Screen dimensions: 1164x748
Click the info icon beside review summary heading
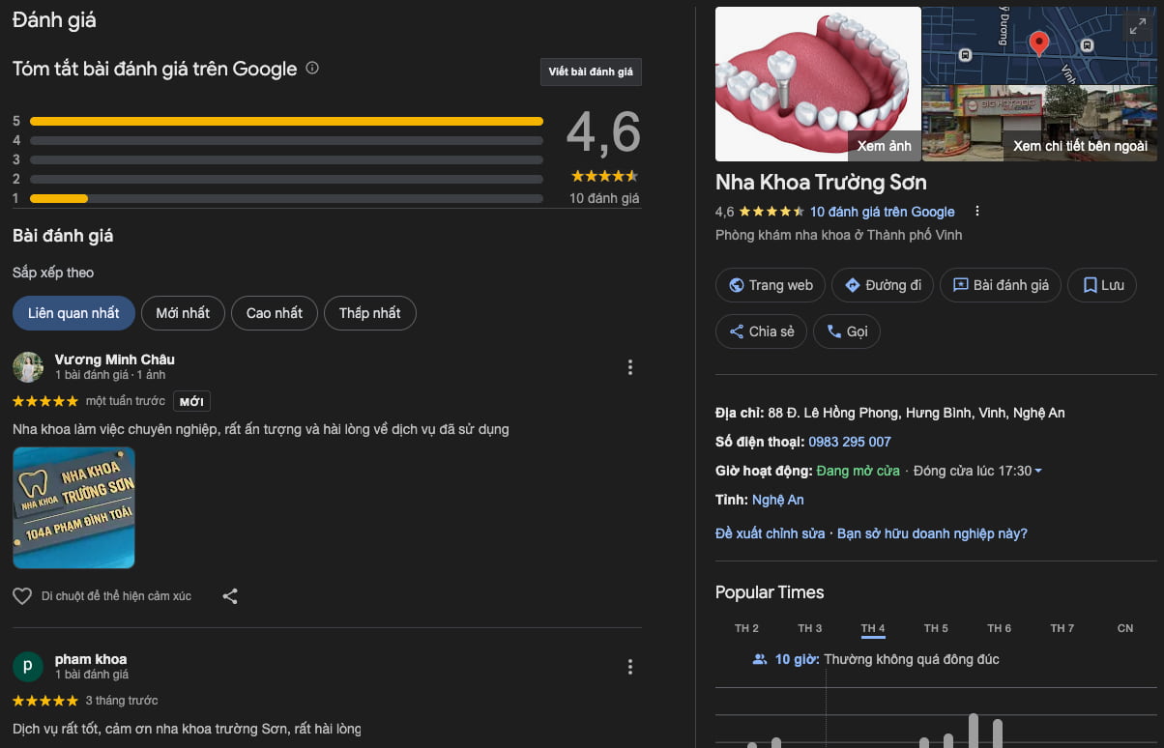click(x=312, y=69)
